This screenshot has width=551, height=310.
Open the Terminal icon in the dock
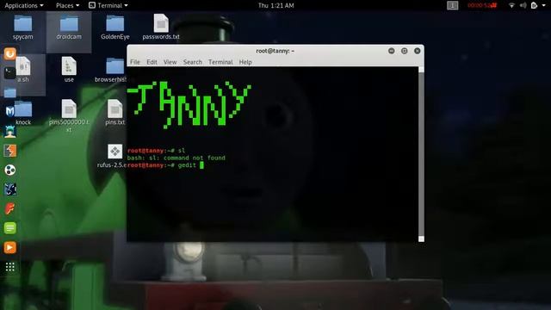click(9, 73)
